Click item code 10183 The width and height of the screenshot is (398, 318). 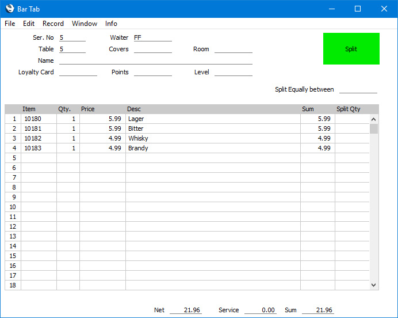point(39,148)
